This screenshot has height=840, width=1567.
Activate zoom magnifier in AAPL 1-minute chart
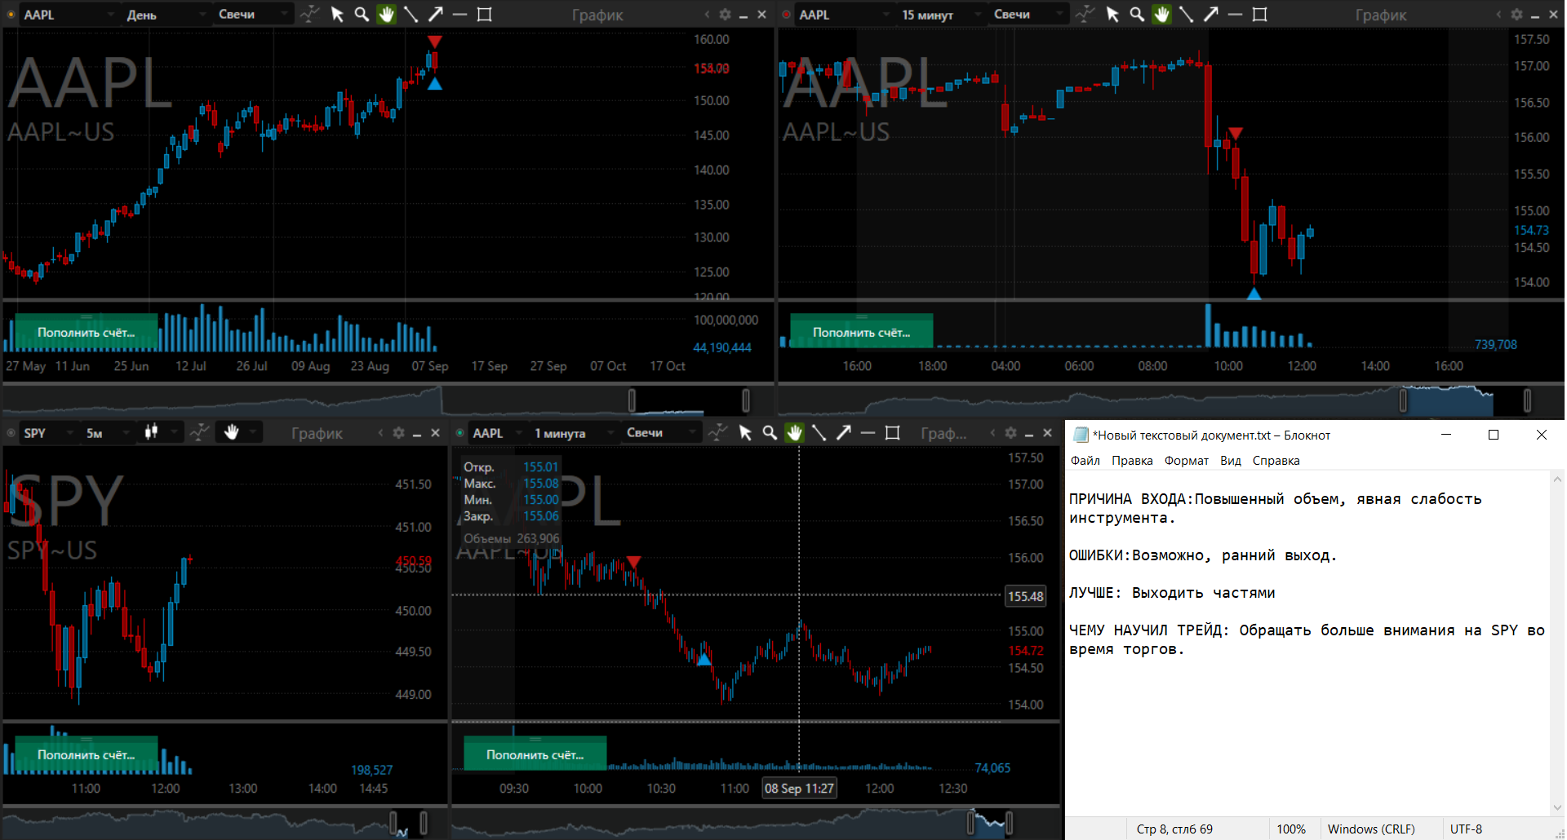tap(770, 433)
